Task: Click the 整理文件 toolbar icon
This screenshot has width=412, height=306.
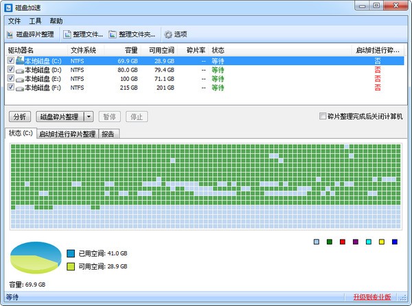Action: point(67,34)
